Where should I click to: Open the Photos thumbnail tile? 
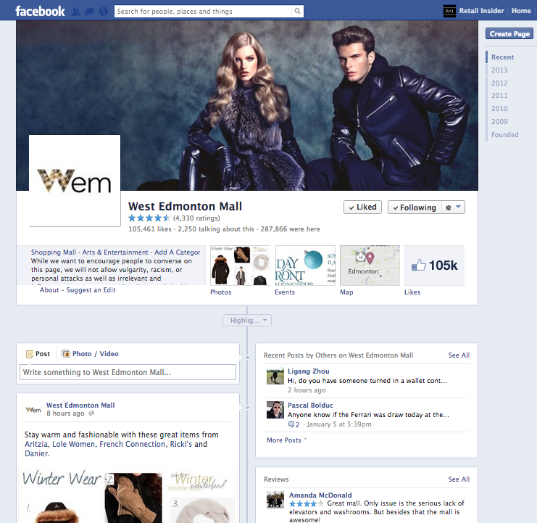[240, 265]
